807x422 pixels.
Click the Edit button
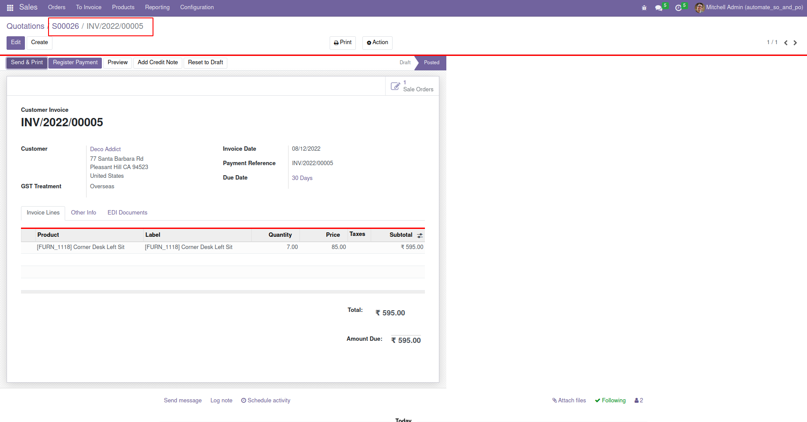[16, 43]
